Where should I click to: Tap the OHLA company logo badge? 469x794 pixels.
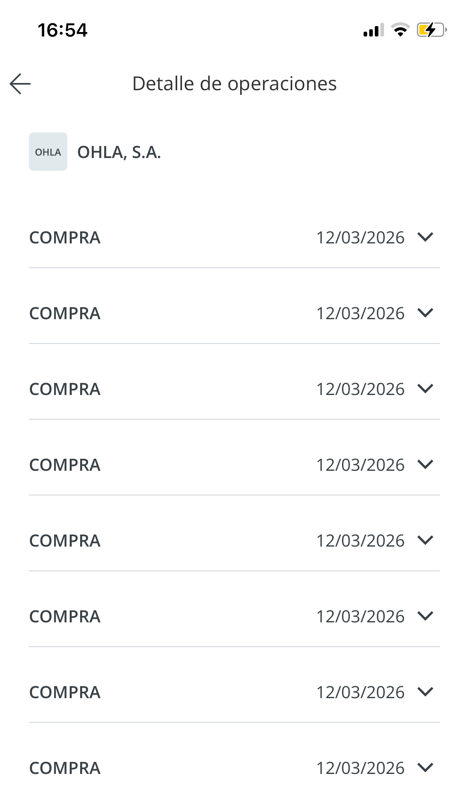(48, 152)
